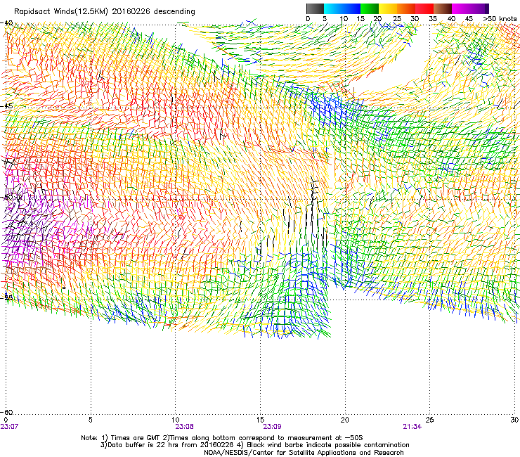Click the 'NOAA/NESDIS/Center for Satellite Applications and Research' credit

(x=304, y=453)
